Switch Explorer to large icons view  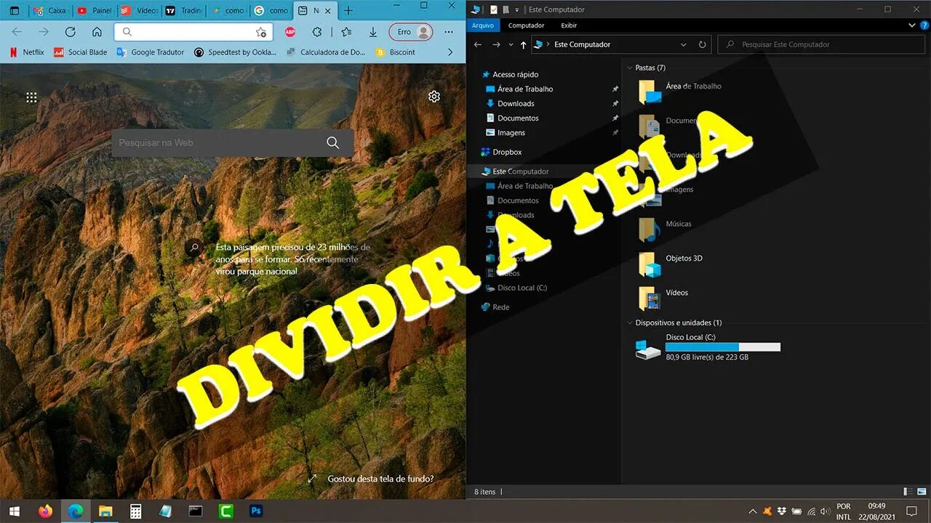922,492
